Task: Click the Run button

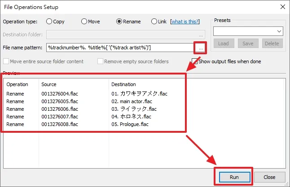Action: (x=234, y=177)
